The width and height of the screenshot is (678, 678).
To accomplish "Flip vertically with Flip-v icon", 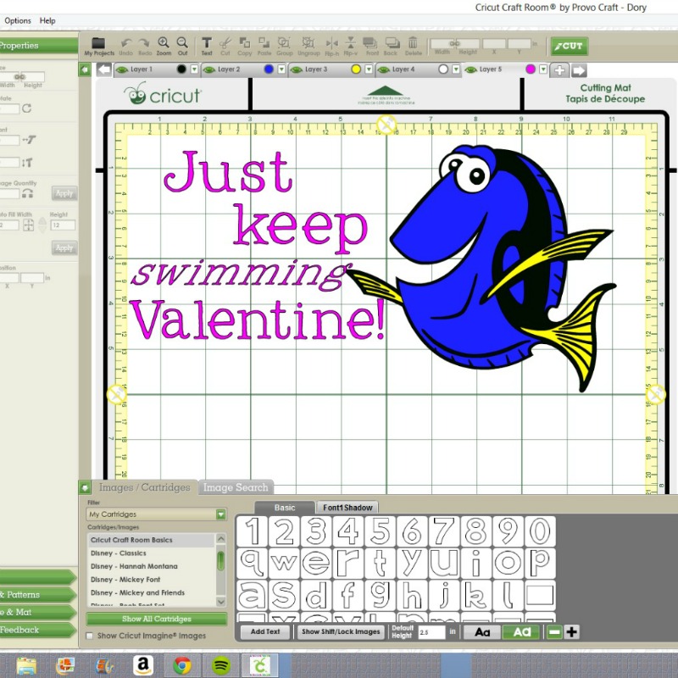I will 351,47.
